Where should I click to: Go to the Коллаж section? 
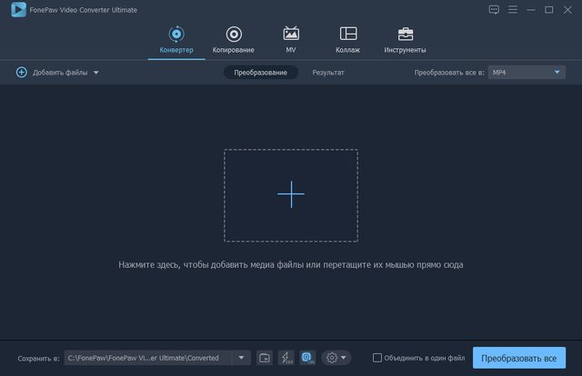pyautogui.click(x=347, y=40)
